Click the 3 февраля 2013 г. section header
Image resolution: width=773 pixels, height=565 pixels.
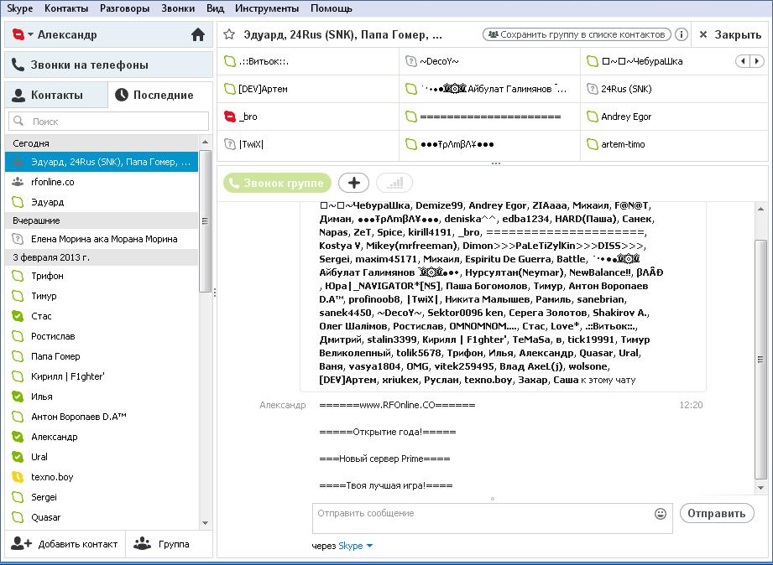click(x=102, y=257)
